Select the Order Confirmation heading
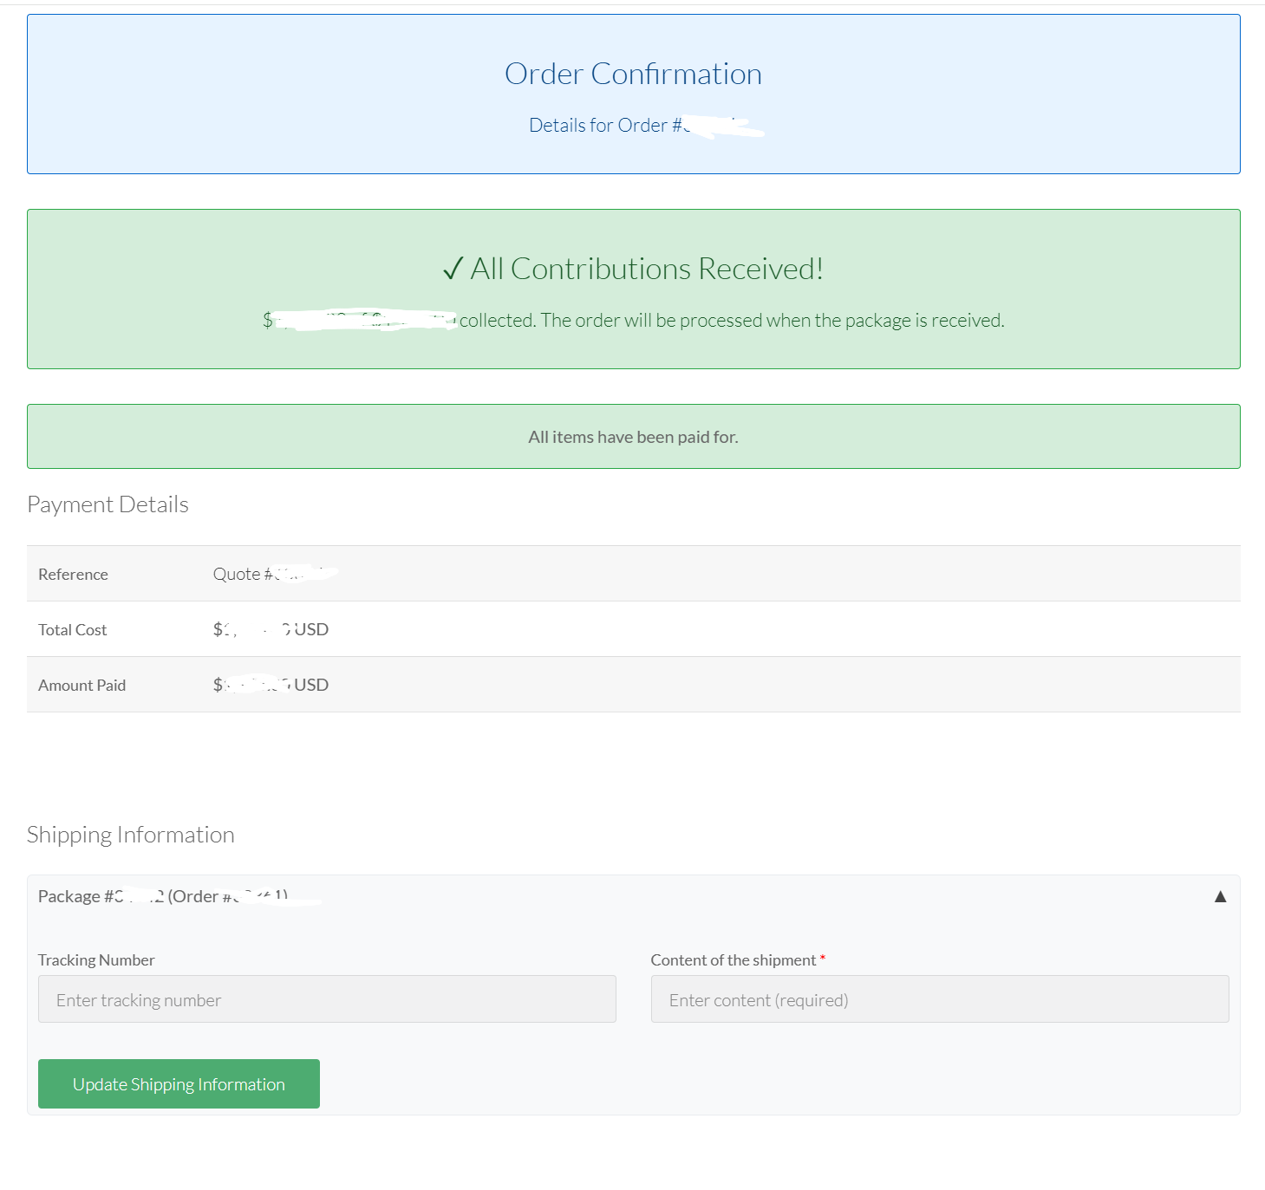Image resolution: width=1265 pixels, height=1190 pixels. pos(633,74)
